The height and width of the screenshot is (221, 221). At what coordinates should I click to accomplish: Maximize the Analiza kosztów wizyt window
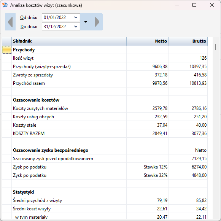point(194,5)
